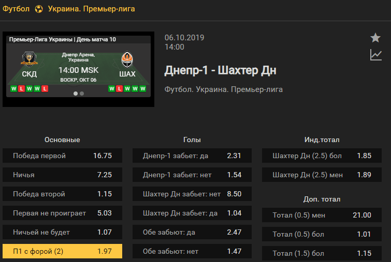Click the football sport icon in breadcrumb
Viewport: 391px width, 262px height.
pos(39,9)
